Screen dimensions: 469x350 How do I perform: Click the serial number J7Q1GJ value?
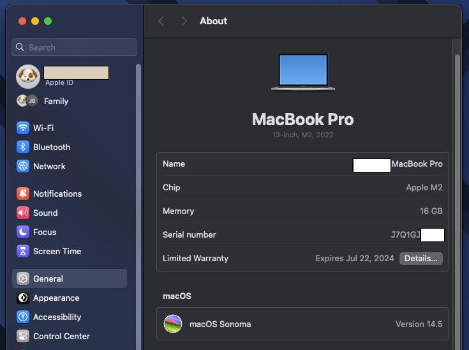[406, 234]
